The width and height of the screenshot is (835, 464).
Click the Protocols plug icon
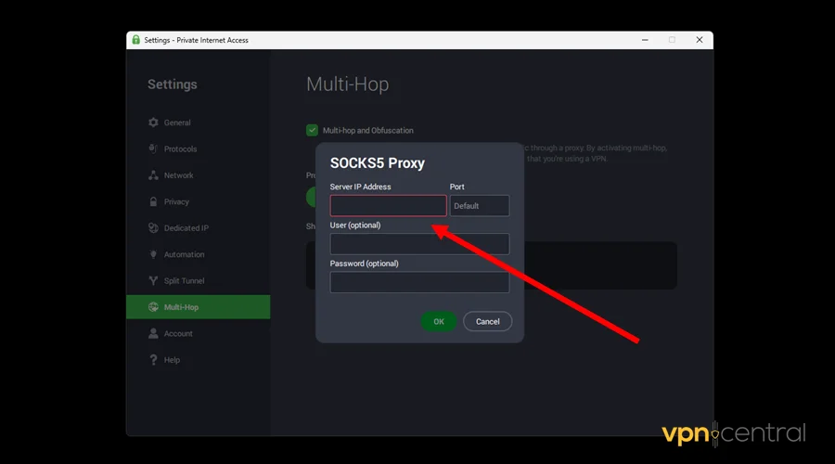coord(153,148)
